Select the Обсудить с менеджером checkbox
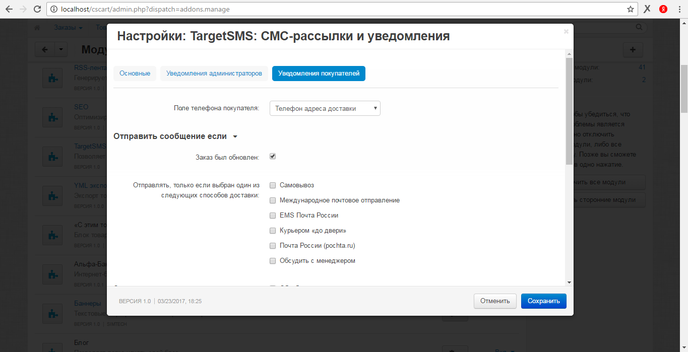The height and width of the screenshot is (352, 688). point(273,261)
